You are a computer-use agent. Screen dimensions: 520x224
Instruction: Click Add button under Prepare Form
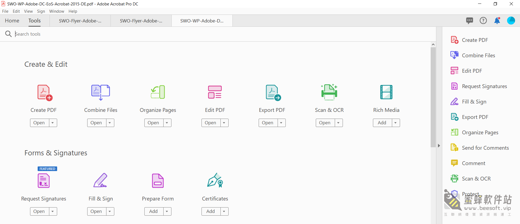(x=154, y=211)
